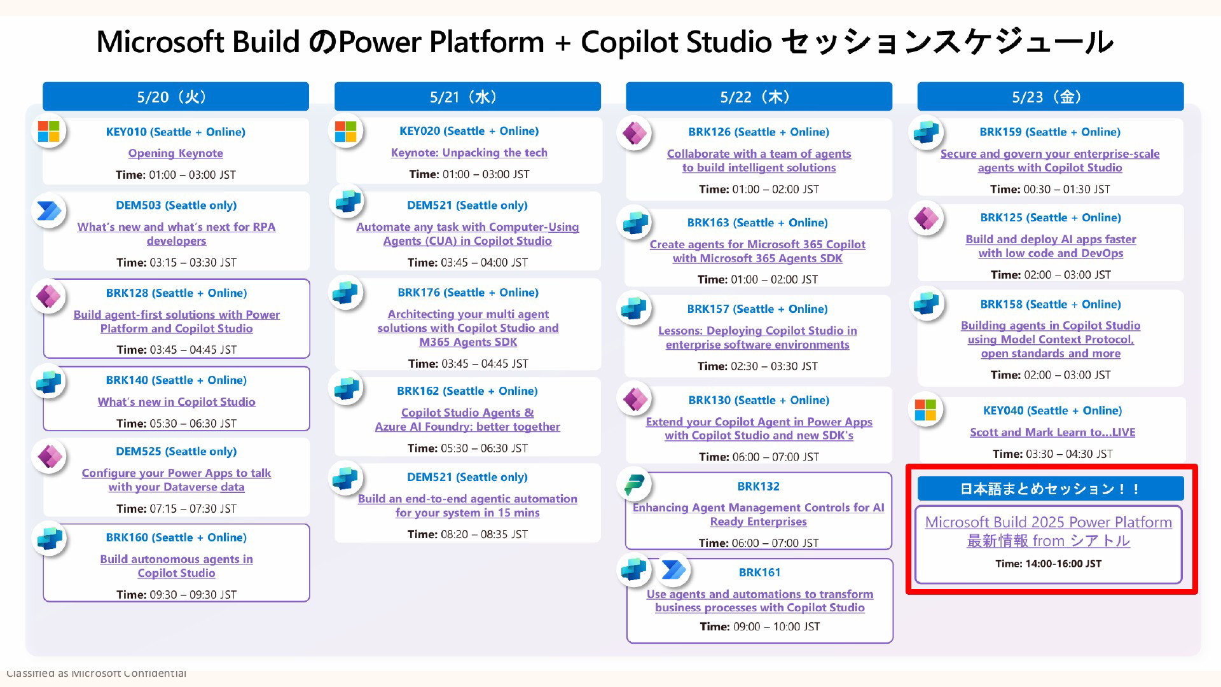Screen dimensions: 1221x687
Task: Open Automate any task with Computer-Using Agents link
Action: click(467, 234)
